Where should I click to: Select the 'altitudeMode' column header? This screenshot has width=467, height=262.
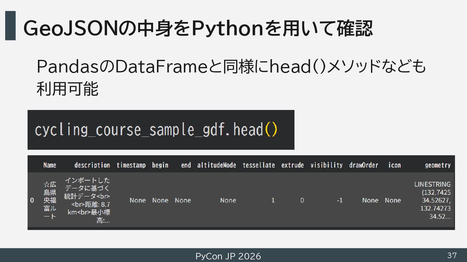[x=217, y=165]
